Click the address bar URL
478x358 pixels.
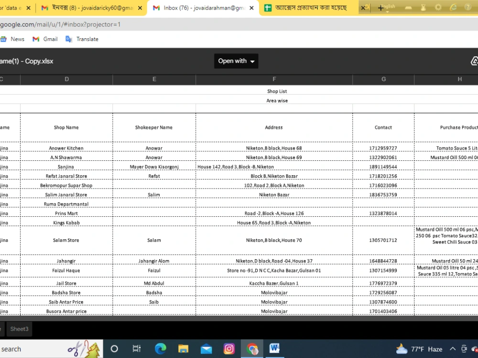coord(60,24)
